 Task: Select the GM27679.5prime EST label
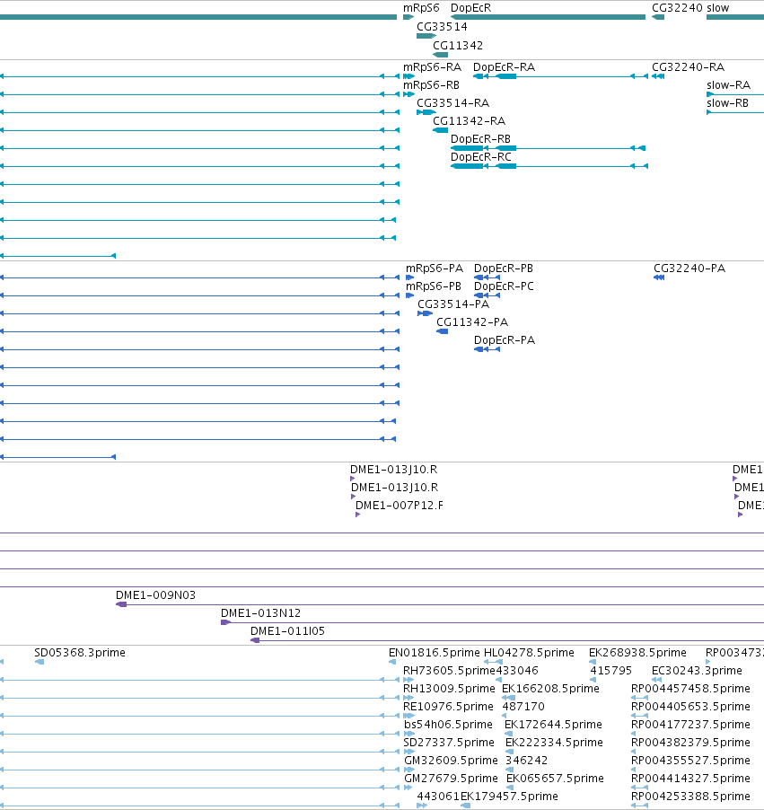451,779
